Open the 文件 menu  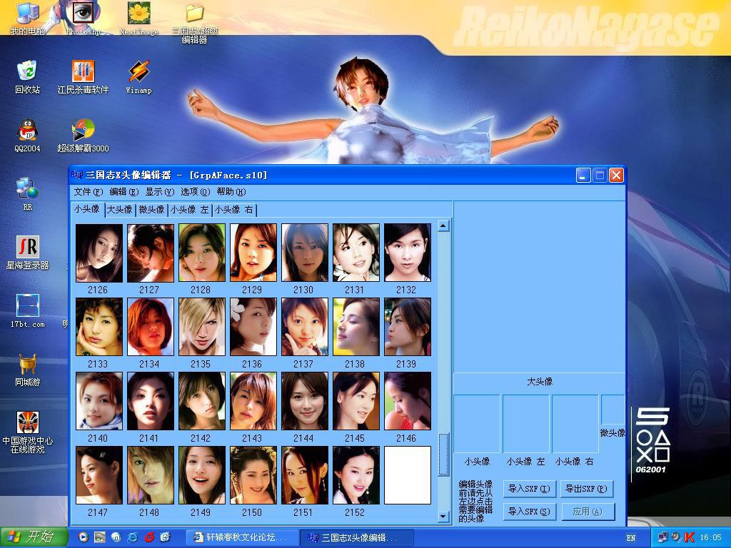coord(88,192)
